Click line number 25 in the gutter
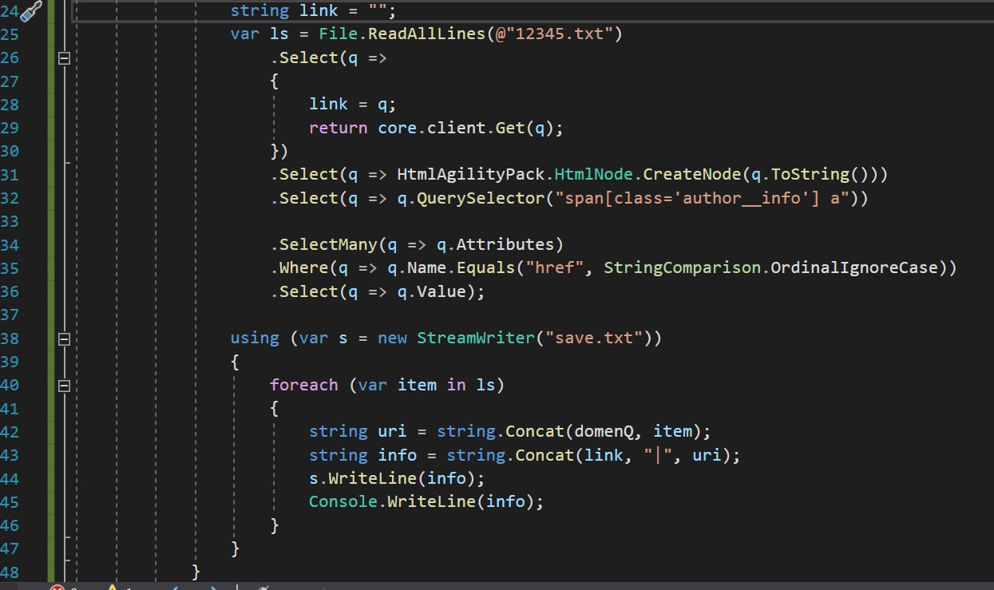This screenshot has width=994, height=590. coord(10,34)
